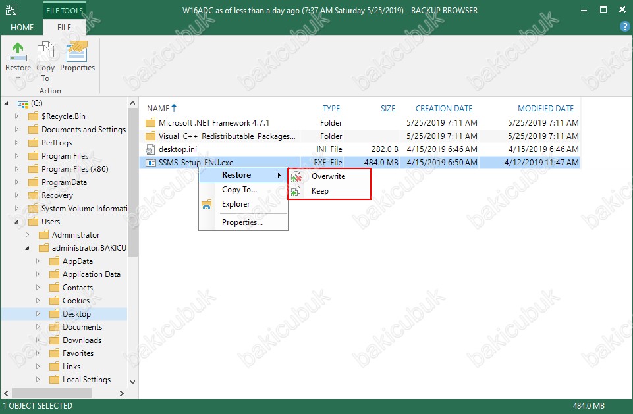Click the desktop.ini file icon
633x414 pixels.
[150, 149]
